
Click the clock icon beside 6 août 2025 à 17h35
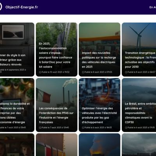click(x=126, y=128)
